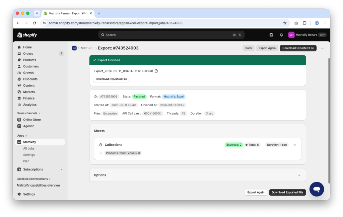Click the Content icon in sidebar

click(19, 85)
